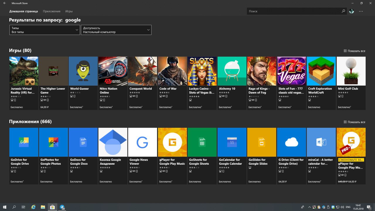The height and width of the screenshot is (211, 375).
Task: Open discounted gPlayer PRO app tile
Action: (351, 156)
